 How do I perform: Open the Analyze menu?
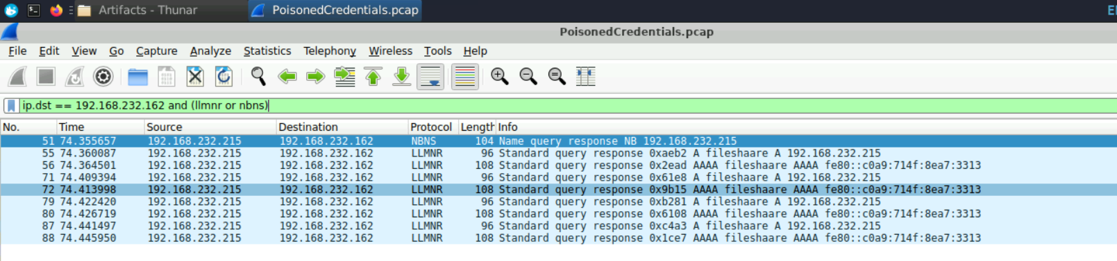tap(210, 51)
